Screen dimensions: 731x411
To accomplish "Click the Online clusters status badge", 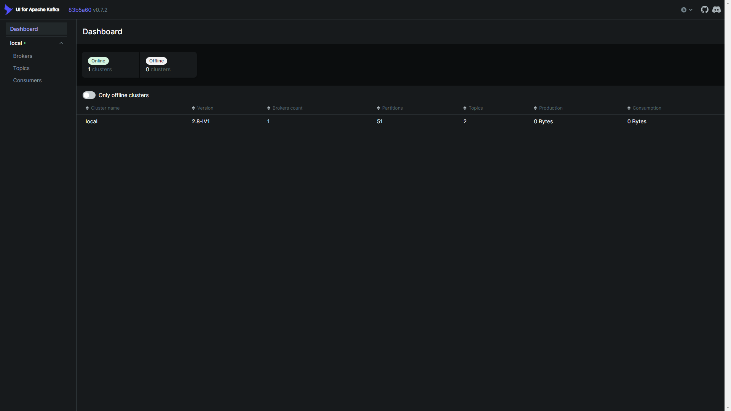I will coord(98,61).
